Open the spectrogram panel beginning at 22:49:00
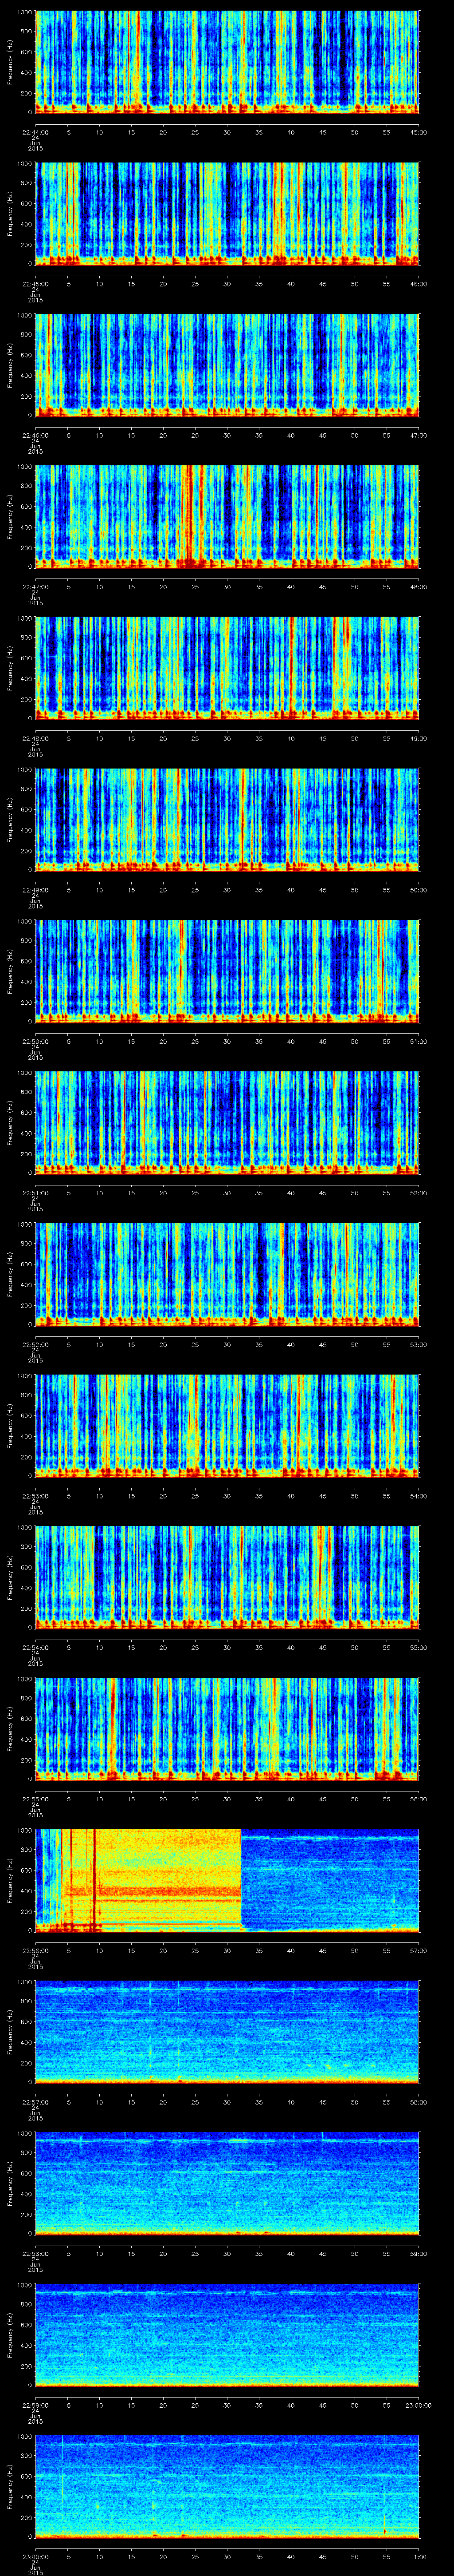This screenshot has width=454, height=2576. tap(227, 820)
